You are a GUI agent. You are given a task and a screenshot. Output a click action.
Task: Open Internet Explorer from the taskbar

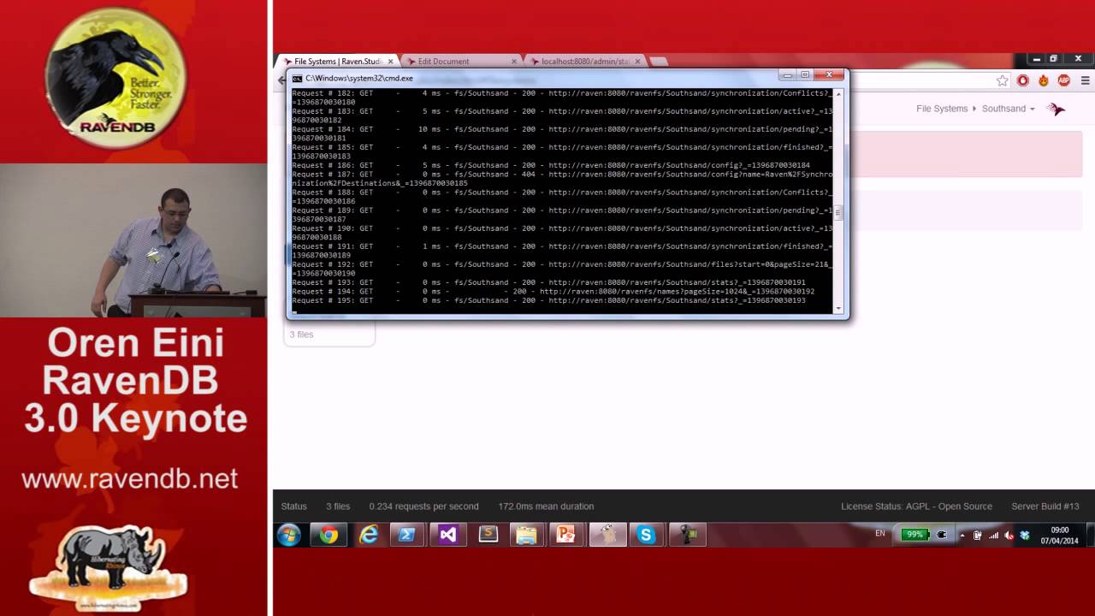(x=369, y=536)
